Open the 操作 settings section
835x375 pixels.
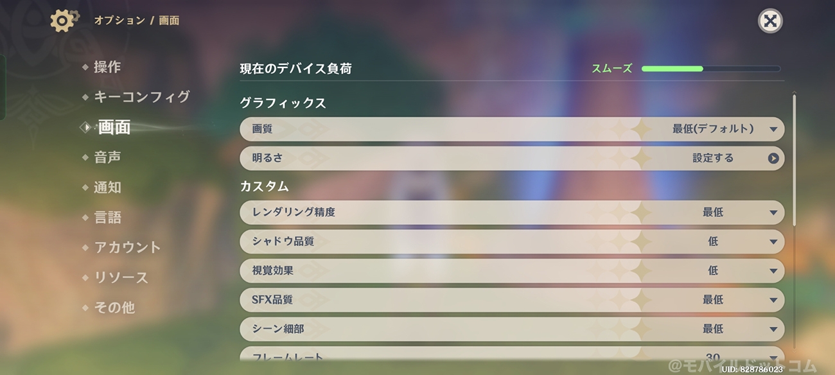[107, 67]
